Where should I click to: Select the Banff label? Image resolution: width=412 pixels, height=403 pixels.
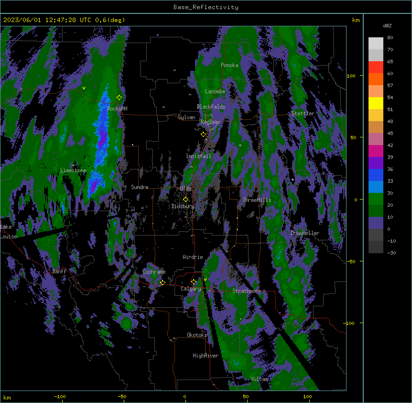(x=59, y=271)
